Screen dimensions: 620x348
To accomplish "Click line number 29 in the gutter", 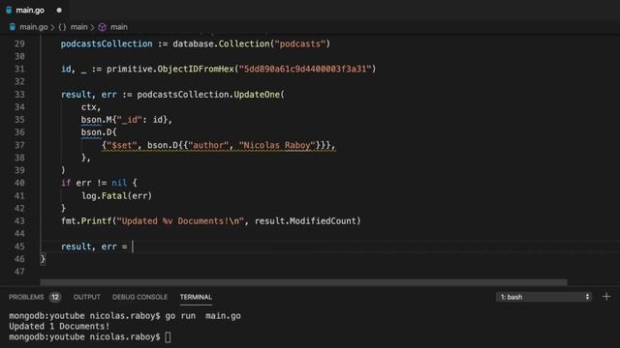I will click(x=19, y=43).
